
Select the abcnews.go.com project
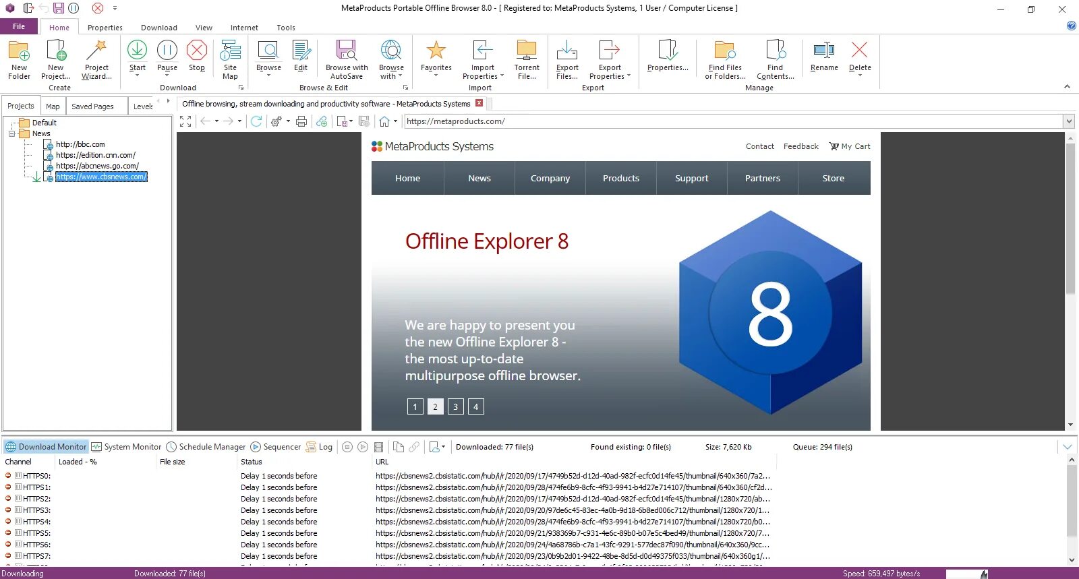coord(97,166)
